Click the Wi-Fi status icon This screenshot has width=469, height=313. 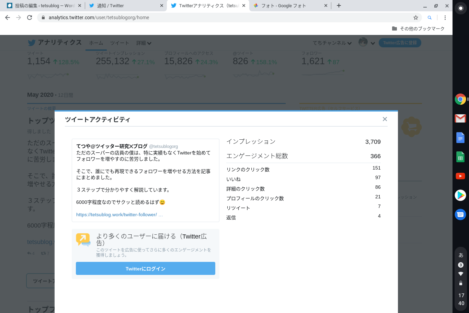click(461, 274)
